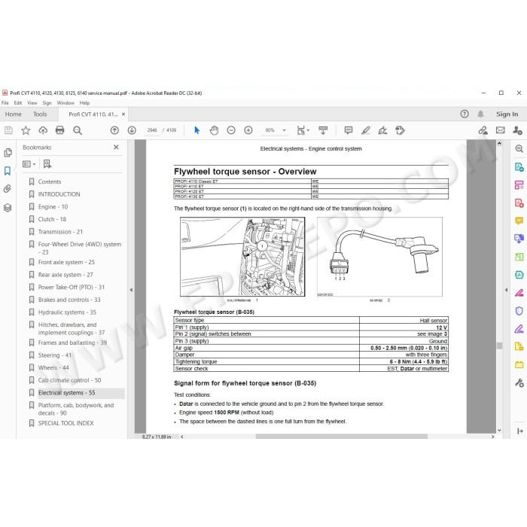Print the service manual
Viewport: 527px width, 527px height.
tap(59, 130)
